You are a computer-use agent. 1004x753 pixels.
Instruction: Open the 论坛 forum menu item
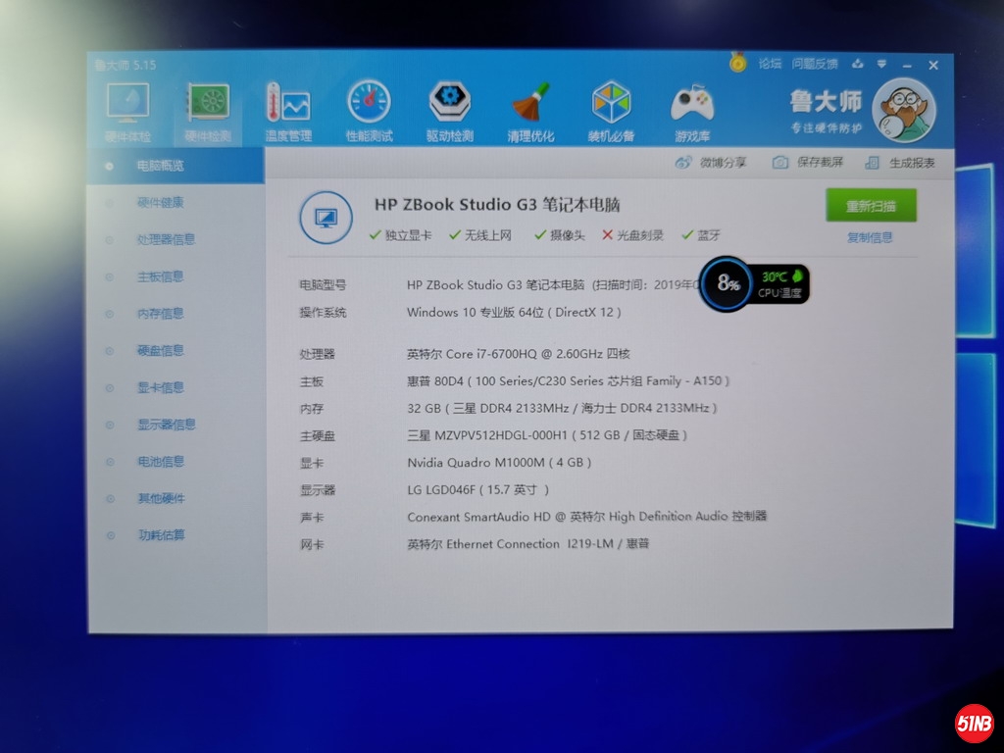769,64
